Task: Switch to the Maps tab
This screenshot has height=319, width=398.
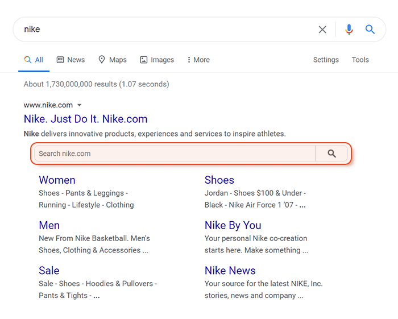Action: 113,60
